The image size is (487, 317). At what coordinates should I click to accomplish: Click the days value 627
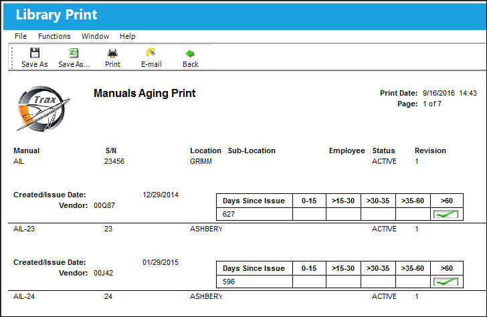click(x=229, y=214)
